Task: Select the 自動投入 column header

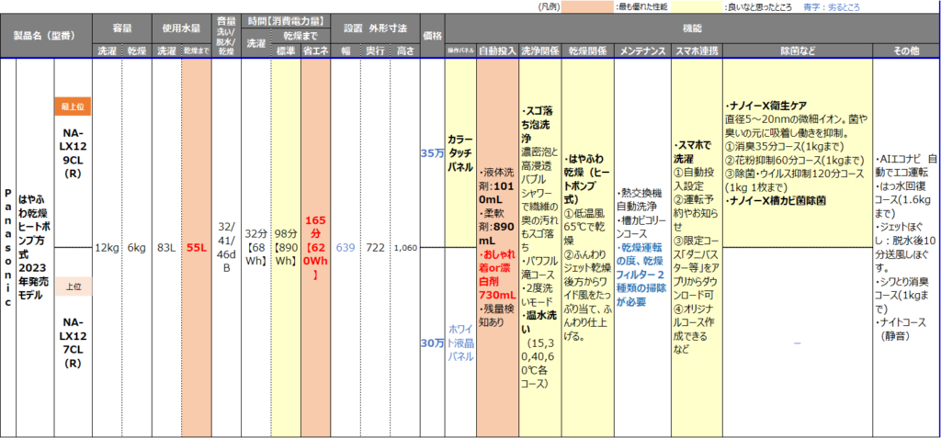Action: tap(497, 50)
